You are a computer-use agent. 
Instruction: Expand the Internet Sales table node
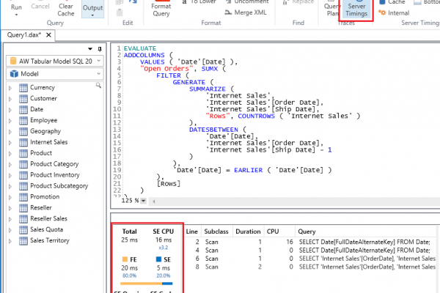click(x=10, y=143)
